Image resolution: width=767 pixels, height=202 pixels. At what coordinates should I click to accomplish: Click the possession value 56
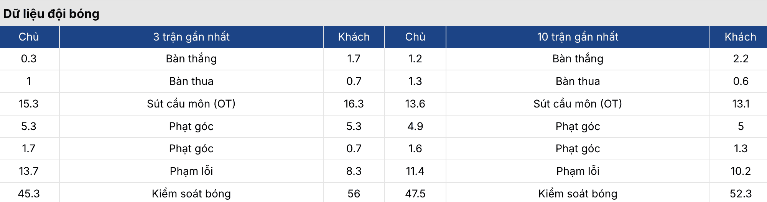354,194
